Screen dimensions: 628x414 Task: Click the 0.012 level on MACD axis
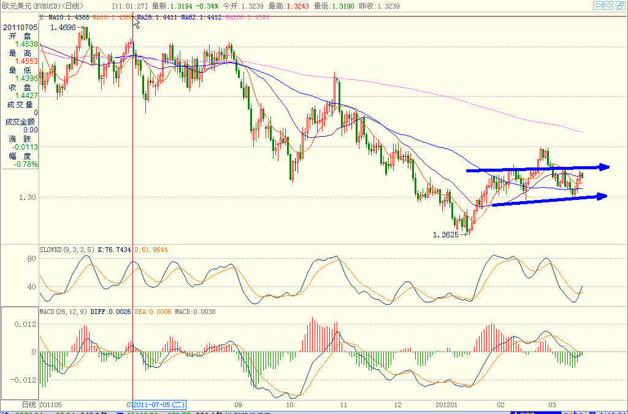25,324
